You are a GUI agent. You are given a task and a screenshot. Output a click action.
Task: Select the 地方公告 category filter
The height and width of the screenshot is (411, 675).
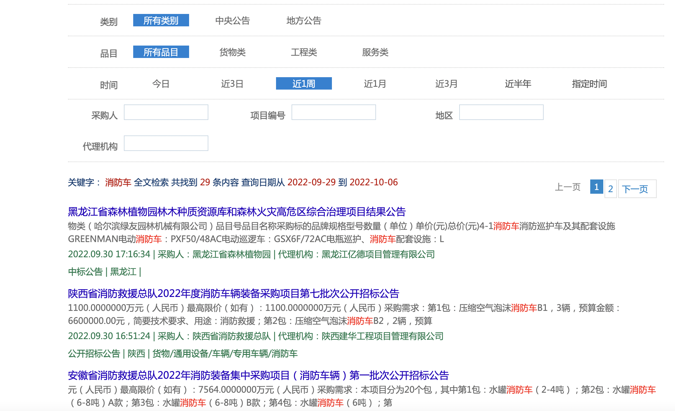point(305,21)
